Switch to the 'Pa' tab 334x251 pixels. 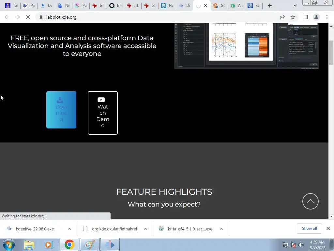[x=29, y=6]
